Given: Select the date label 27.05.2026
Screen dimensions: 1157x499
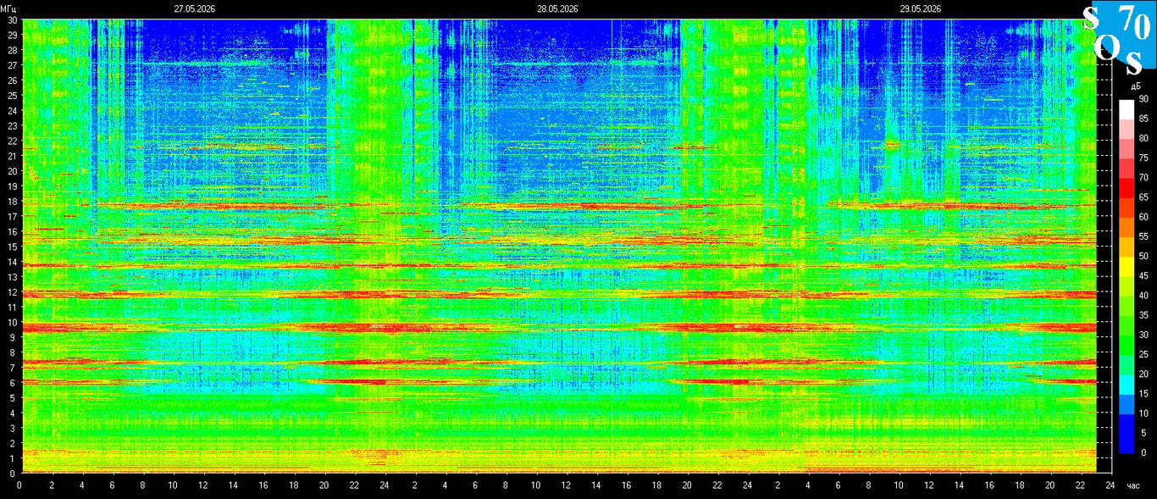Looking at the screenshot, I should 195,8.
